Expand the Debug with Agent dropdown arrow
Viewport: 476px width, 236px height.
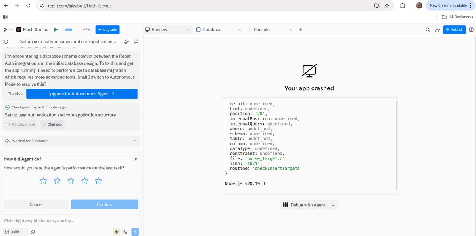click(333, 205)
